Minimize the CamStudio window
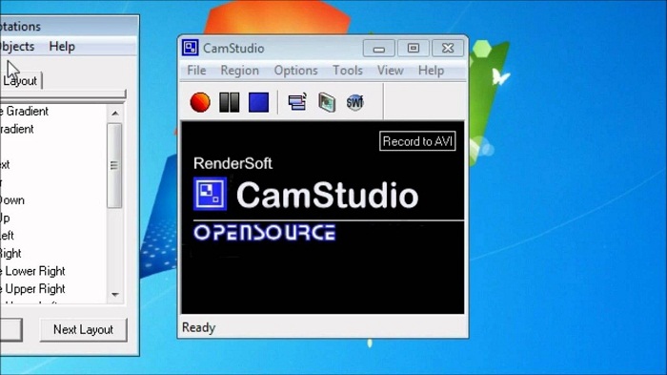 coord(378,48)
